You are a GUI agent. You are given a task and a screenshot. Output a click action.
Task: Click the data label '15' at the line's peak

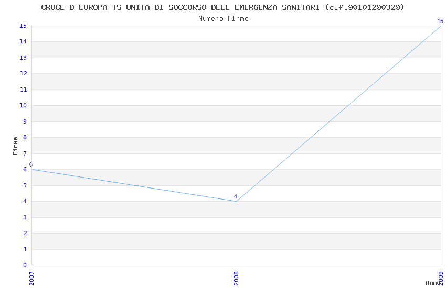tap(440, 21)
